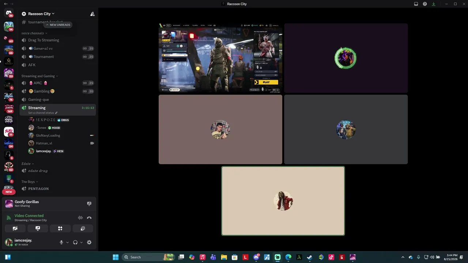The image size is (468, 263).
Task: Jump to new unreads pill
Action: tap(58, 25)
